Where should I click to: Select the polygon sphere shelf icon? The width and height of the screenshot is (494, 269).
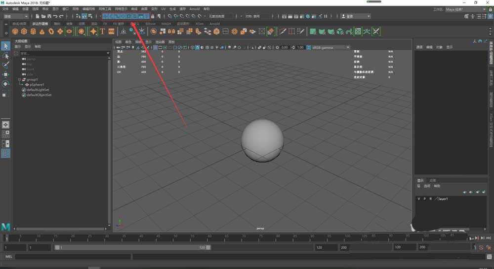point(15,32)
